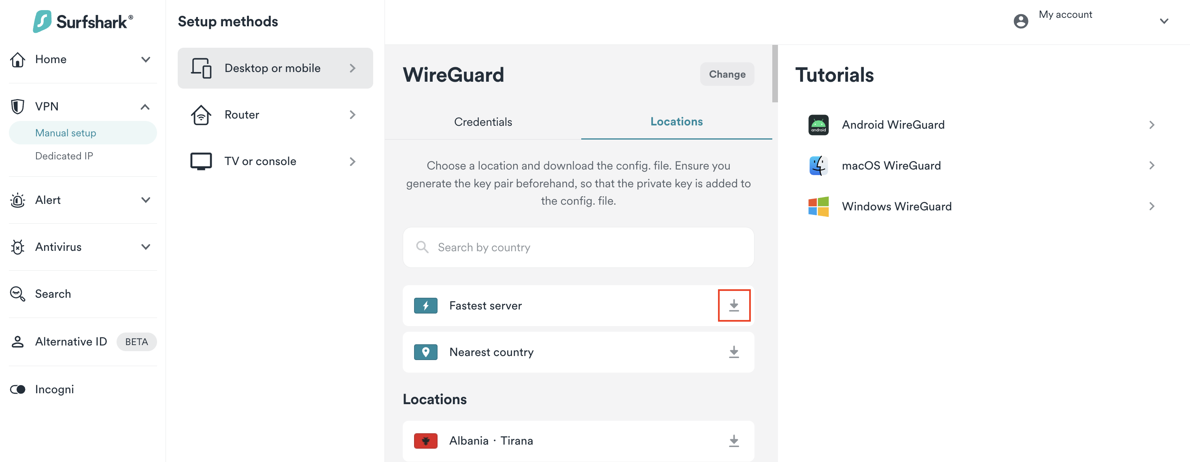Expand the Antivirus sidebar section
This screenshot has height=462, width=1190.
tap(146, 247)
